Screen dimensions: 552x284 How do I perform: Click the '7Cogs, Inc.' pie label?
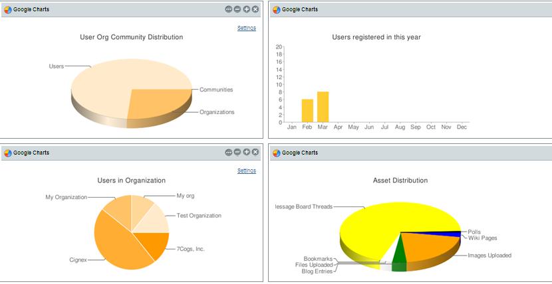pyautogui.click(x=190, y=249)
